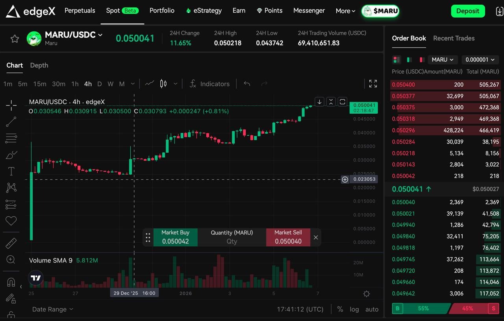
Task: Switch to line chart style icon
Action: click(x=149, y=83)
